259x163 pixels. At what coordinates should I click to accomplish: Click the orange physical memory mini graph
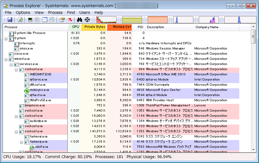158,20
